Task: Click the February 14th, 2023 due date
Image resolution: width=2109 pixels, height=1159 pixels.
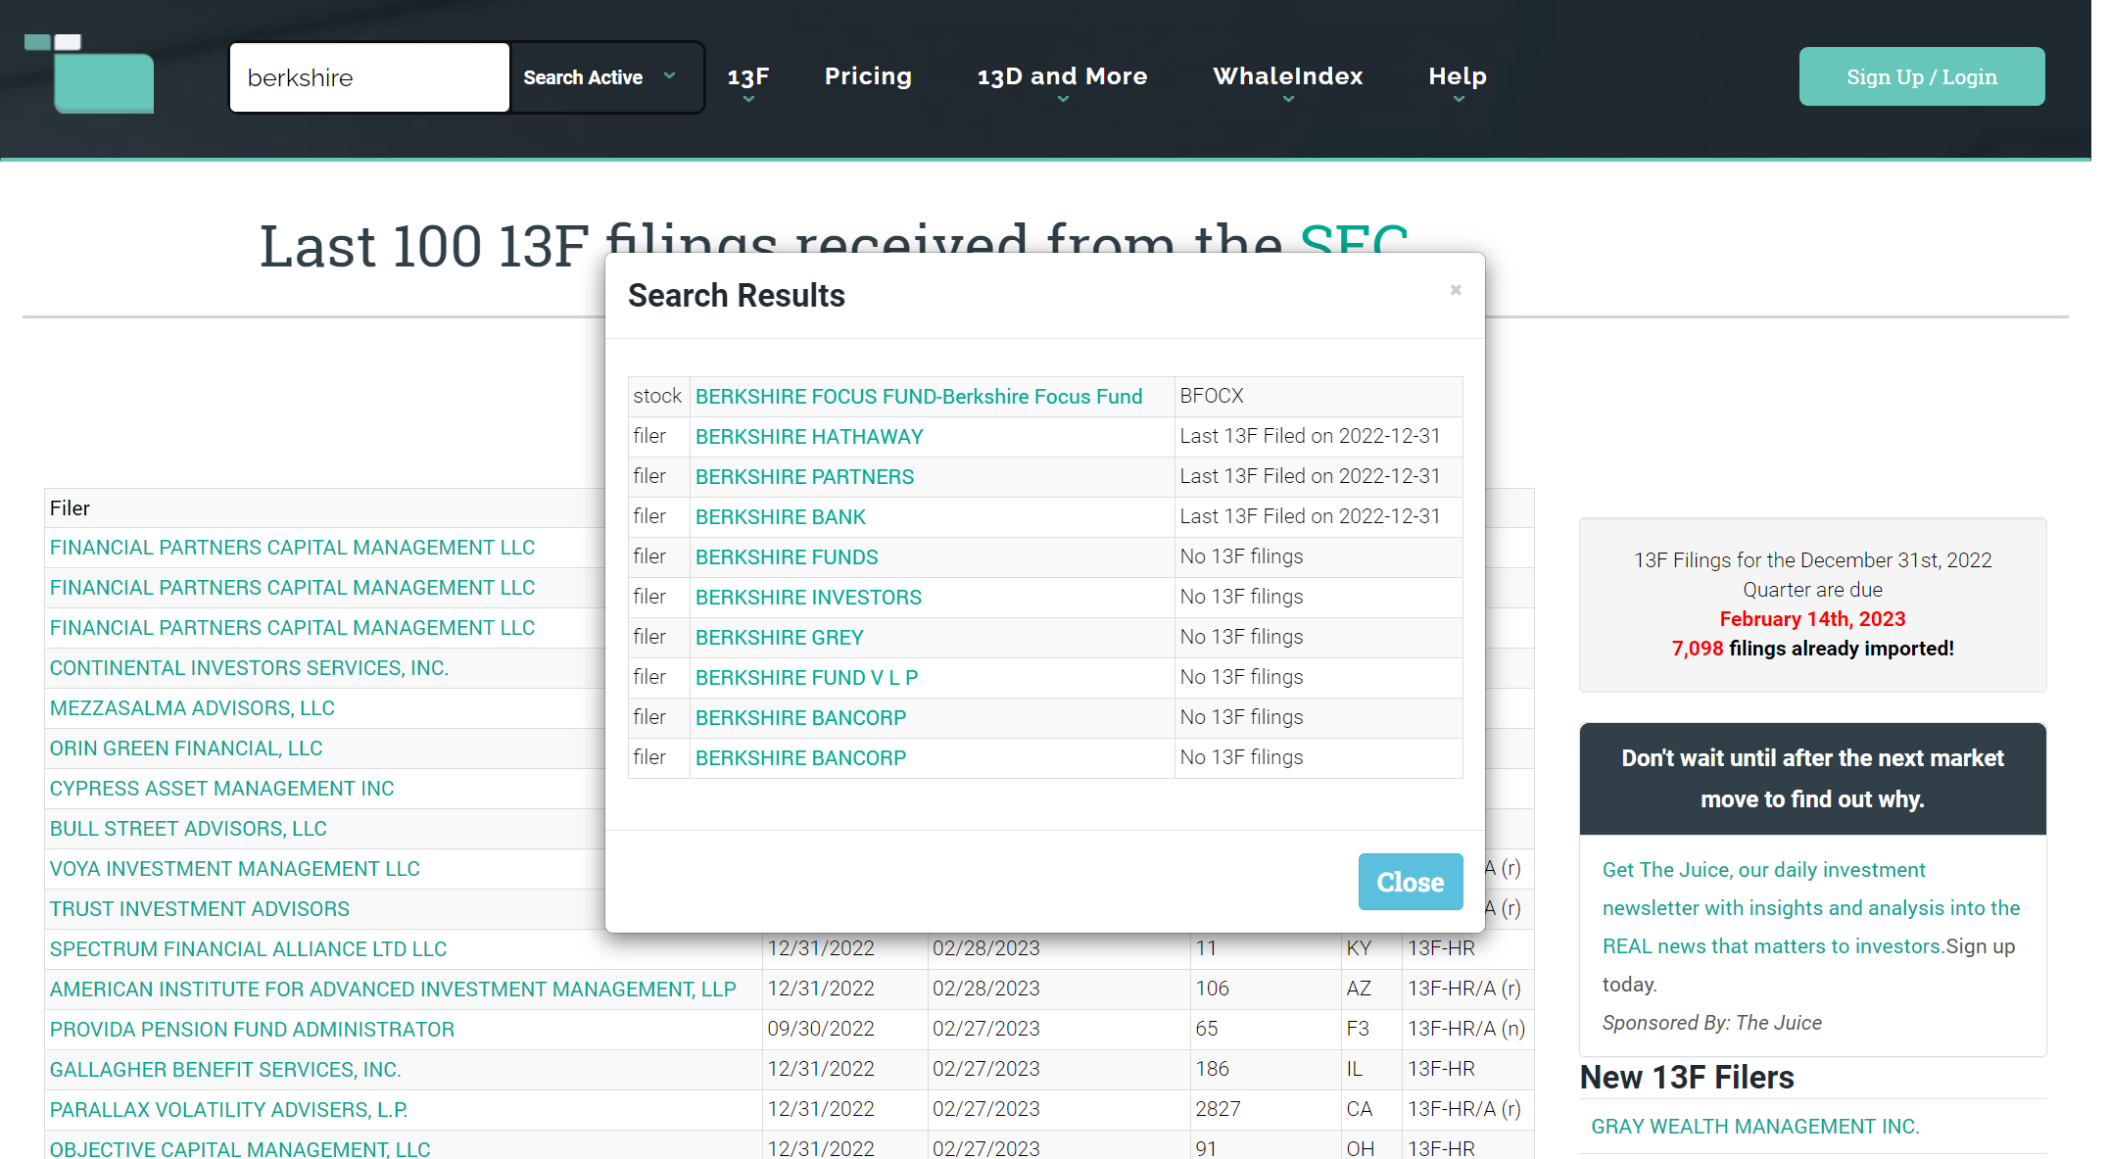Action: click(x=1812, y=619)
